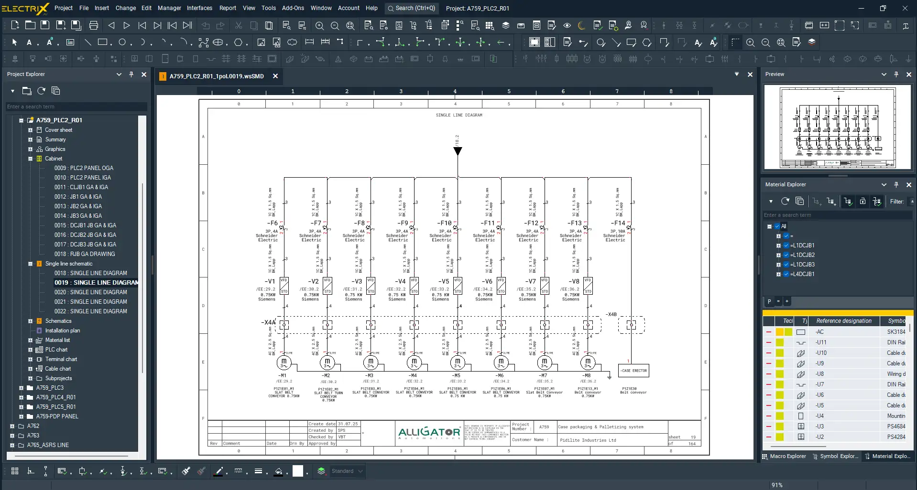Toggle the =L4DCJB1 checkbox
This screenshot has height=490, width=917.
click(786, 274)
